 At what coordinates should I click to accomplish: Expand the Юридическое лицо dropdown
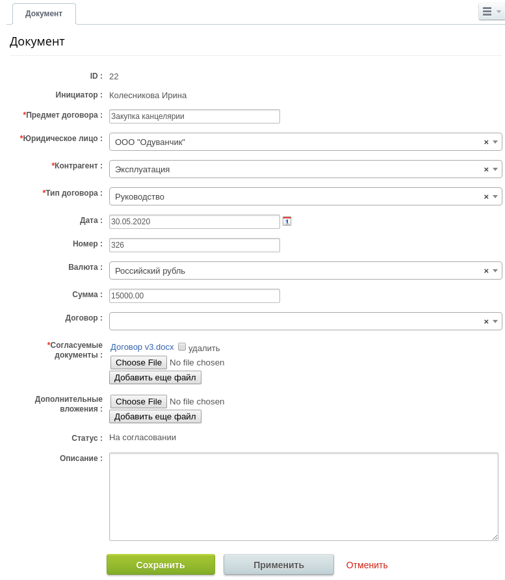pos(495,142)
